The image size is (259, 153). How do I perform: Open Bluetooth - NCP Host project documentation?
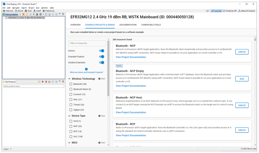pyautogui.click(x=131, y=112)
